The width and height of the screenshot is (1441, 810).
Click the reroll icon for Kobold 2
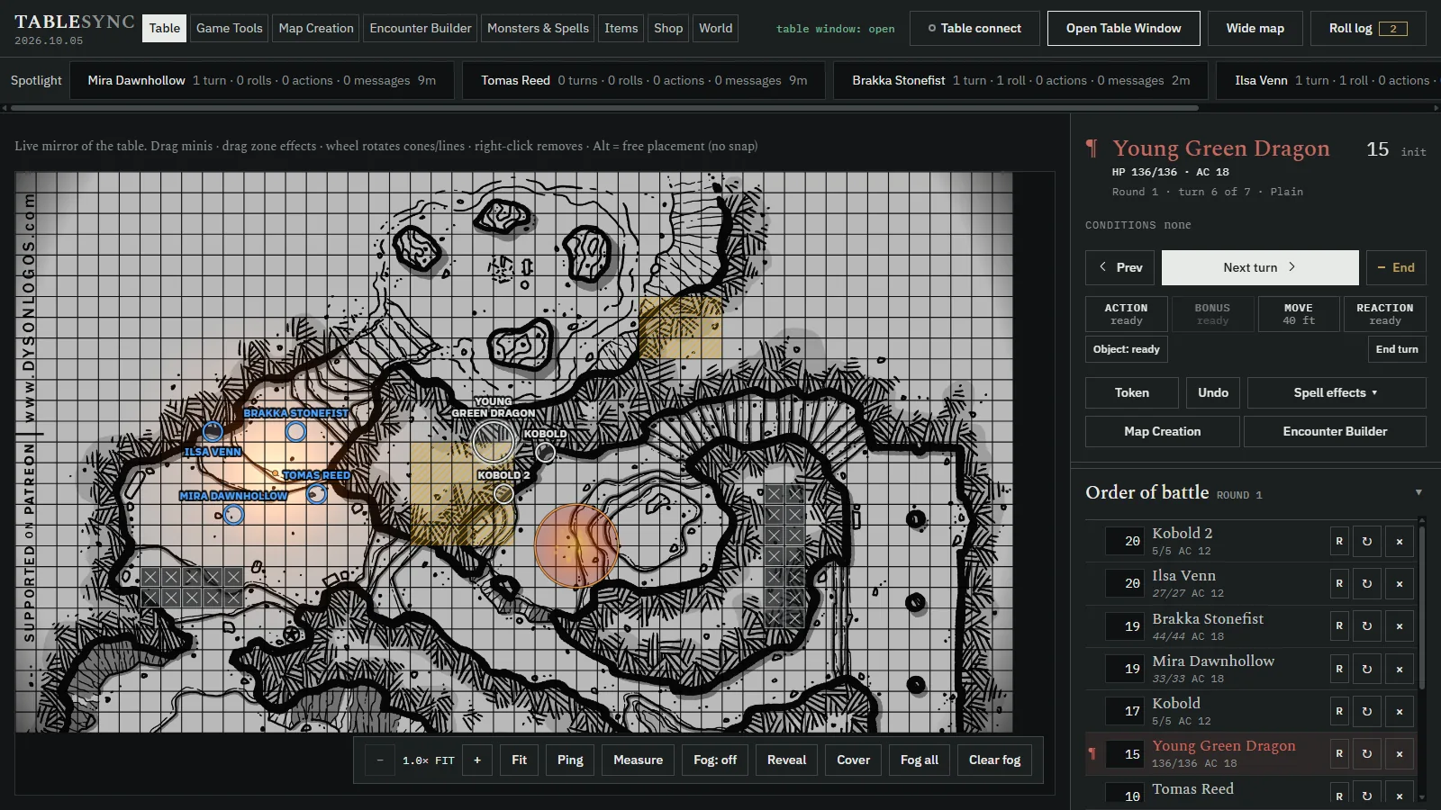pos(1366,541)
